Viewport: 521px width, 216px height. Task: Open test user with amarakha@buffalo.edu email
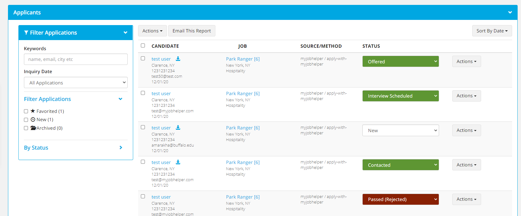tap(161, 128)
